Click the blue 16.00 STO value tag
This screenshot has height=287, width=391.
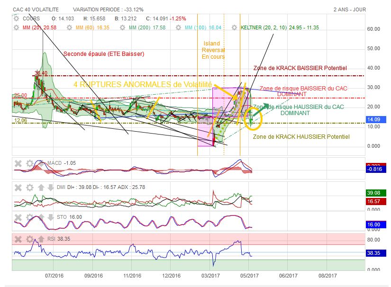click(375, 224)
